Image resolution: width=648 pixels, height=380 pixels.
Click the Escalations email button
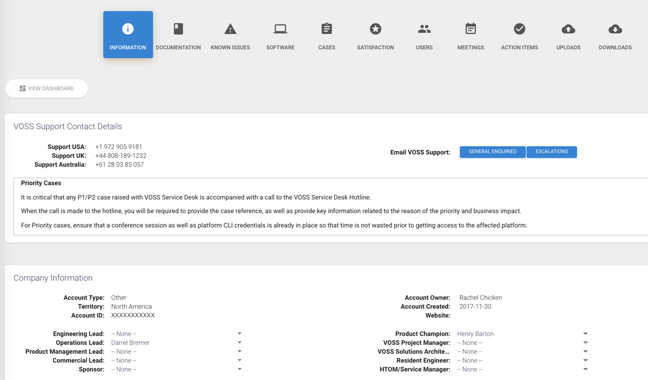click(551, 152)
